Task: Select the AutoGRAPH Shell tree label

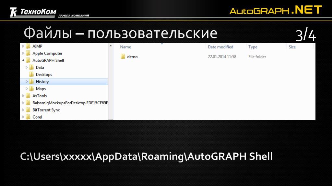Action: click(x=48, y=60)
